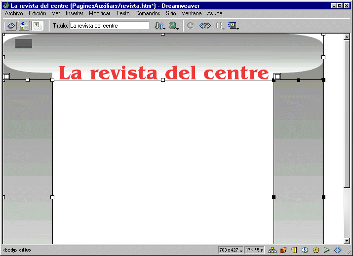Show the CSS Styles panel from launcher

(x=305, y=250)
